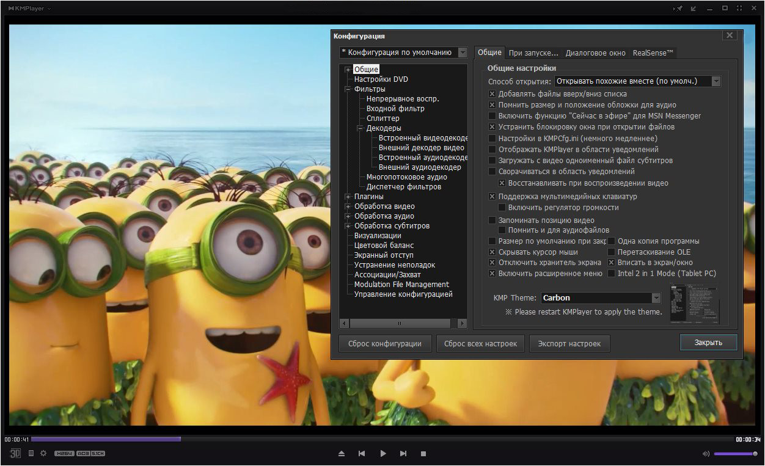Viewport: 765px width, 466px height.
Task: Enable 'Intel 2 in 1 Mode (Tablet PC)'
Action: click(612, 274)
